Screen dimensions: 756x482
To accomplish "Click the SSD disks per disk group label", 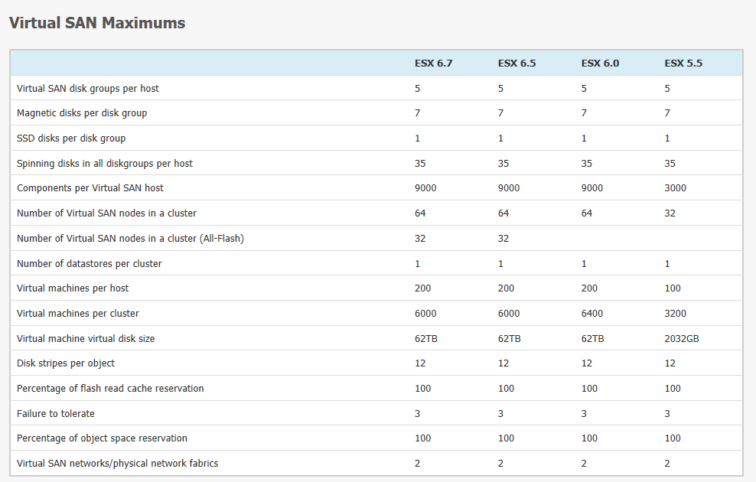I will pos(71,138).
